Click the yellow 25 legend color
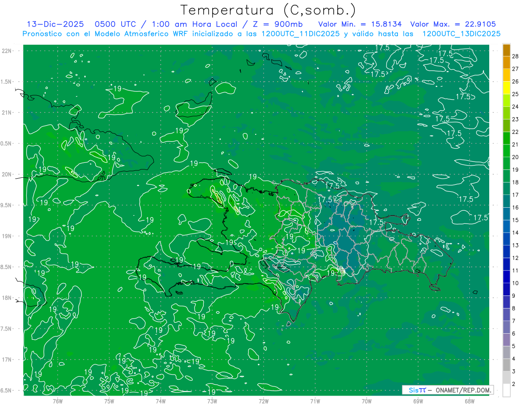 tap(506, 88)
